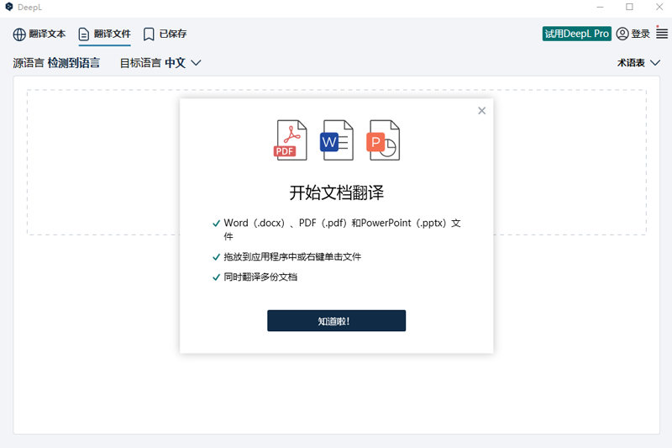Click 拖放到应用程序中或右键单击文件 text

tap(292, 257)
